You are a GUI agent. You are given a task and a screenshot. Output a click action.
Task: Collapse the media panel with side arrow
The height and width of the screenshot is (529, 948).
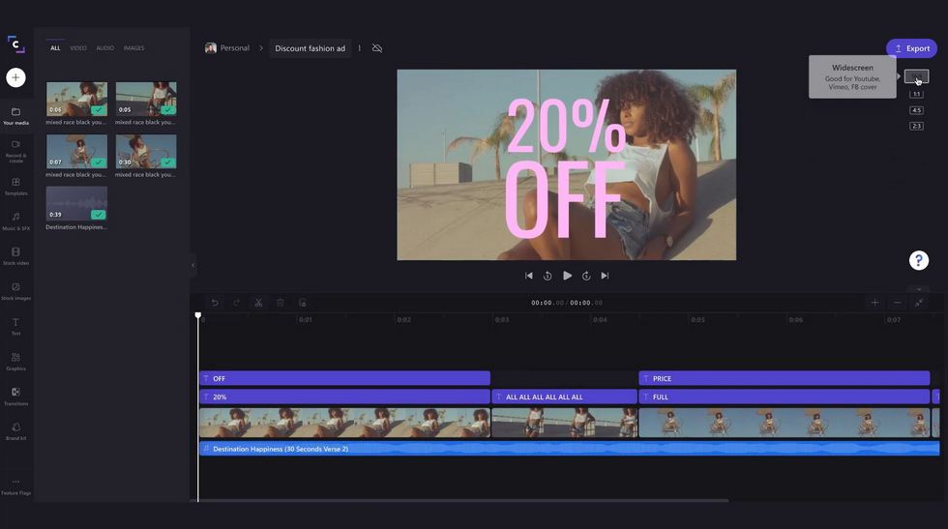pyautogui.click(x=193, y=265)
